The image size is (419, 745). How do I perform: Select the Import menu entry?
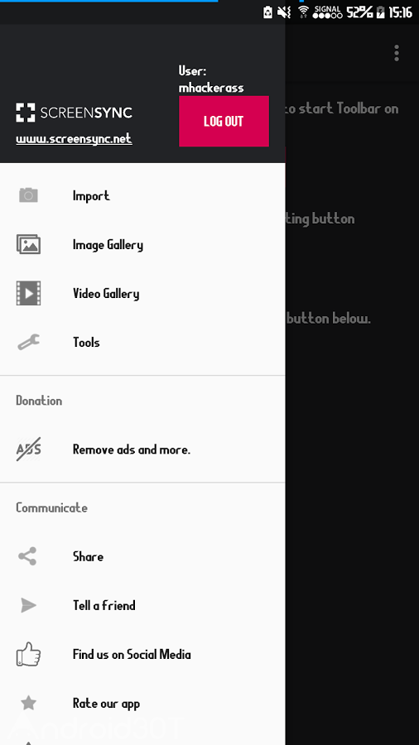[x=142, y=195]
